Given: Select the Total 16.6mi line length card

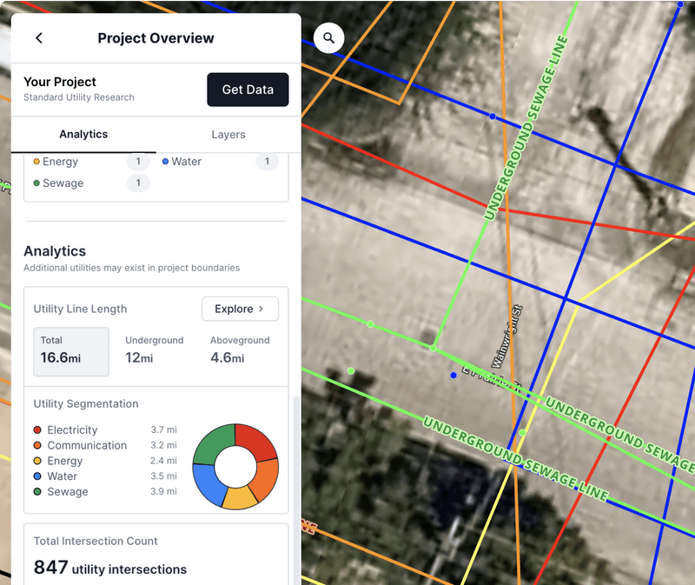Looking at the screenshot, I should pos(70,351).
